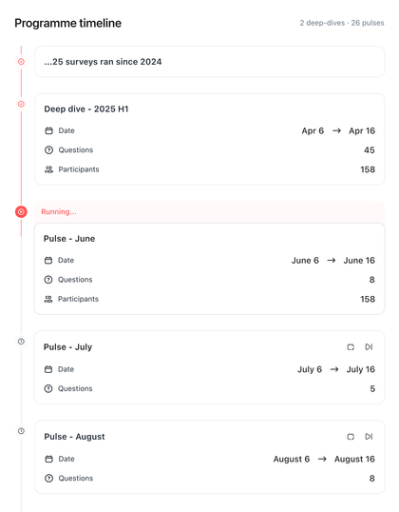Click the Running... status banner
Viewport: 399px width, 512px height.
point(210,212)
